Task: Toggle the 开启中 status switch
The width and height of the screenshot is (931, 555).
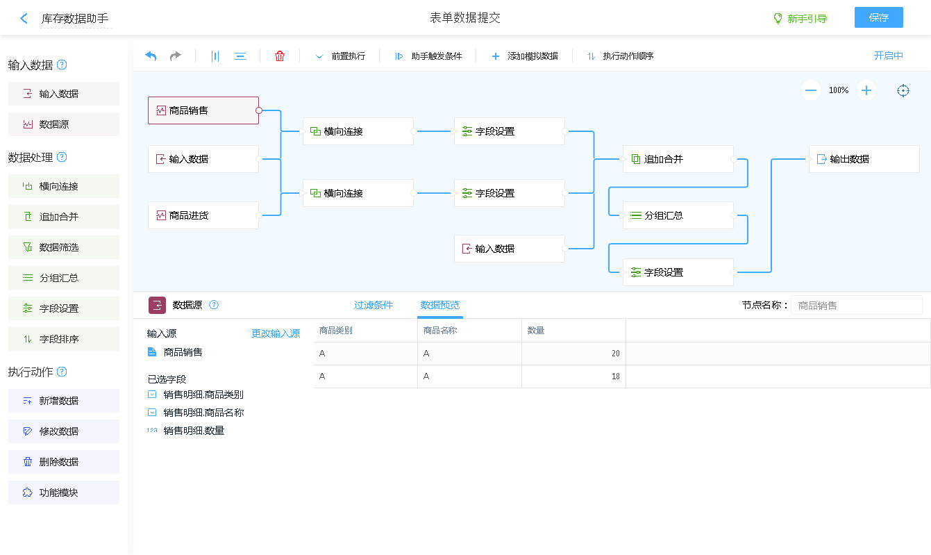Action: (x=888, y=56)
